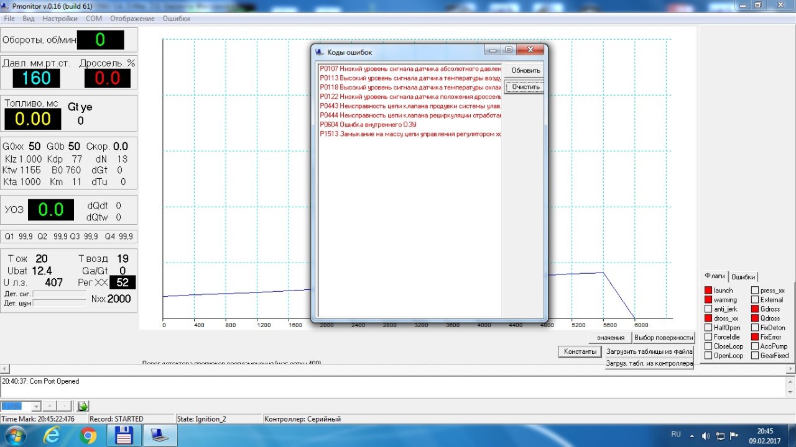Open the Отображение menu

coord(132,19)
